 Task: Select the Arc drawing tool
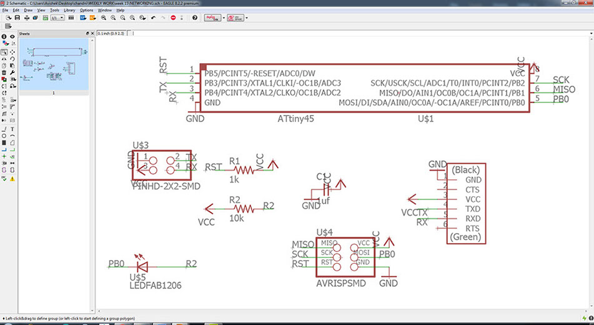tap(12, 136)
